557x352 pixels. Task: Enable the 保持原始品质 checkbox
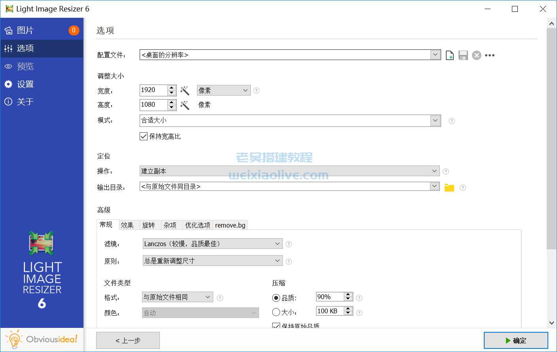pos(276,326)
